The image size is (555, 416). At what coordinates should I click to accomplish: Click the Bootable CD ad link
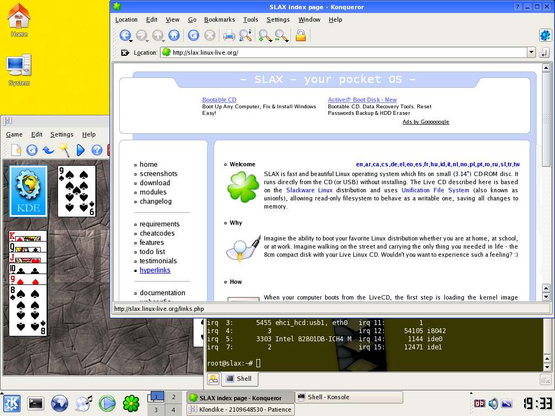[219, 100]
